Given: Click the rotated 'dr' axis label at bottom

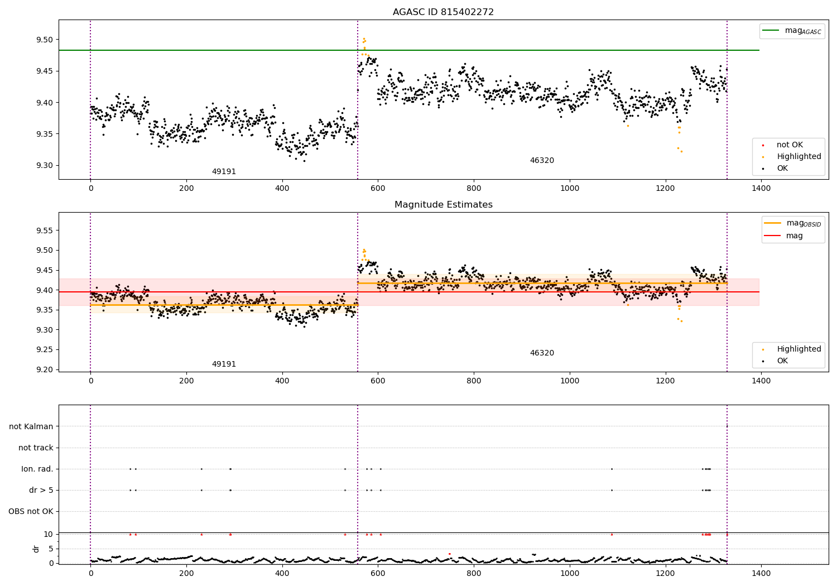Looking at the screenshot, I should click(36, 549).
